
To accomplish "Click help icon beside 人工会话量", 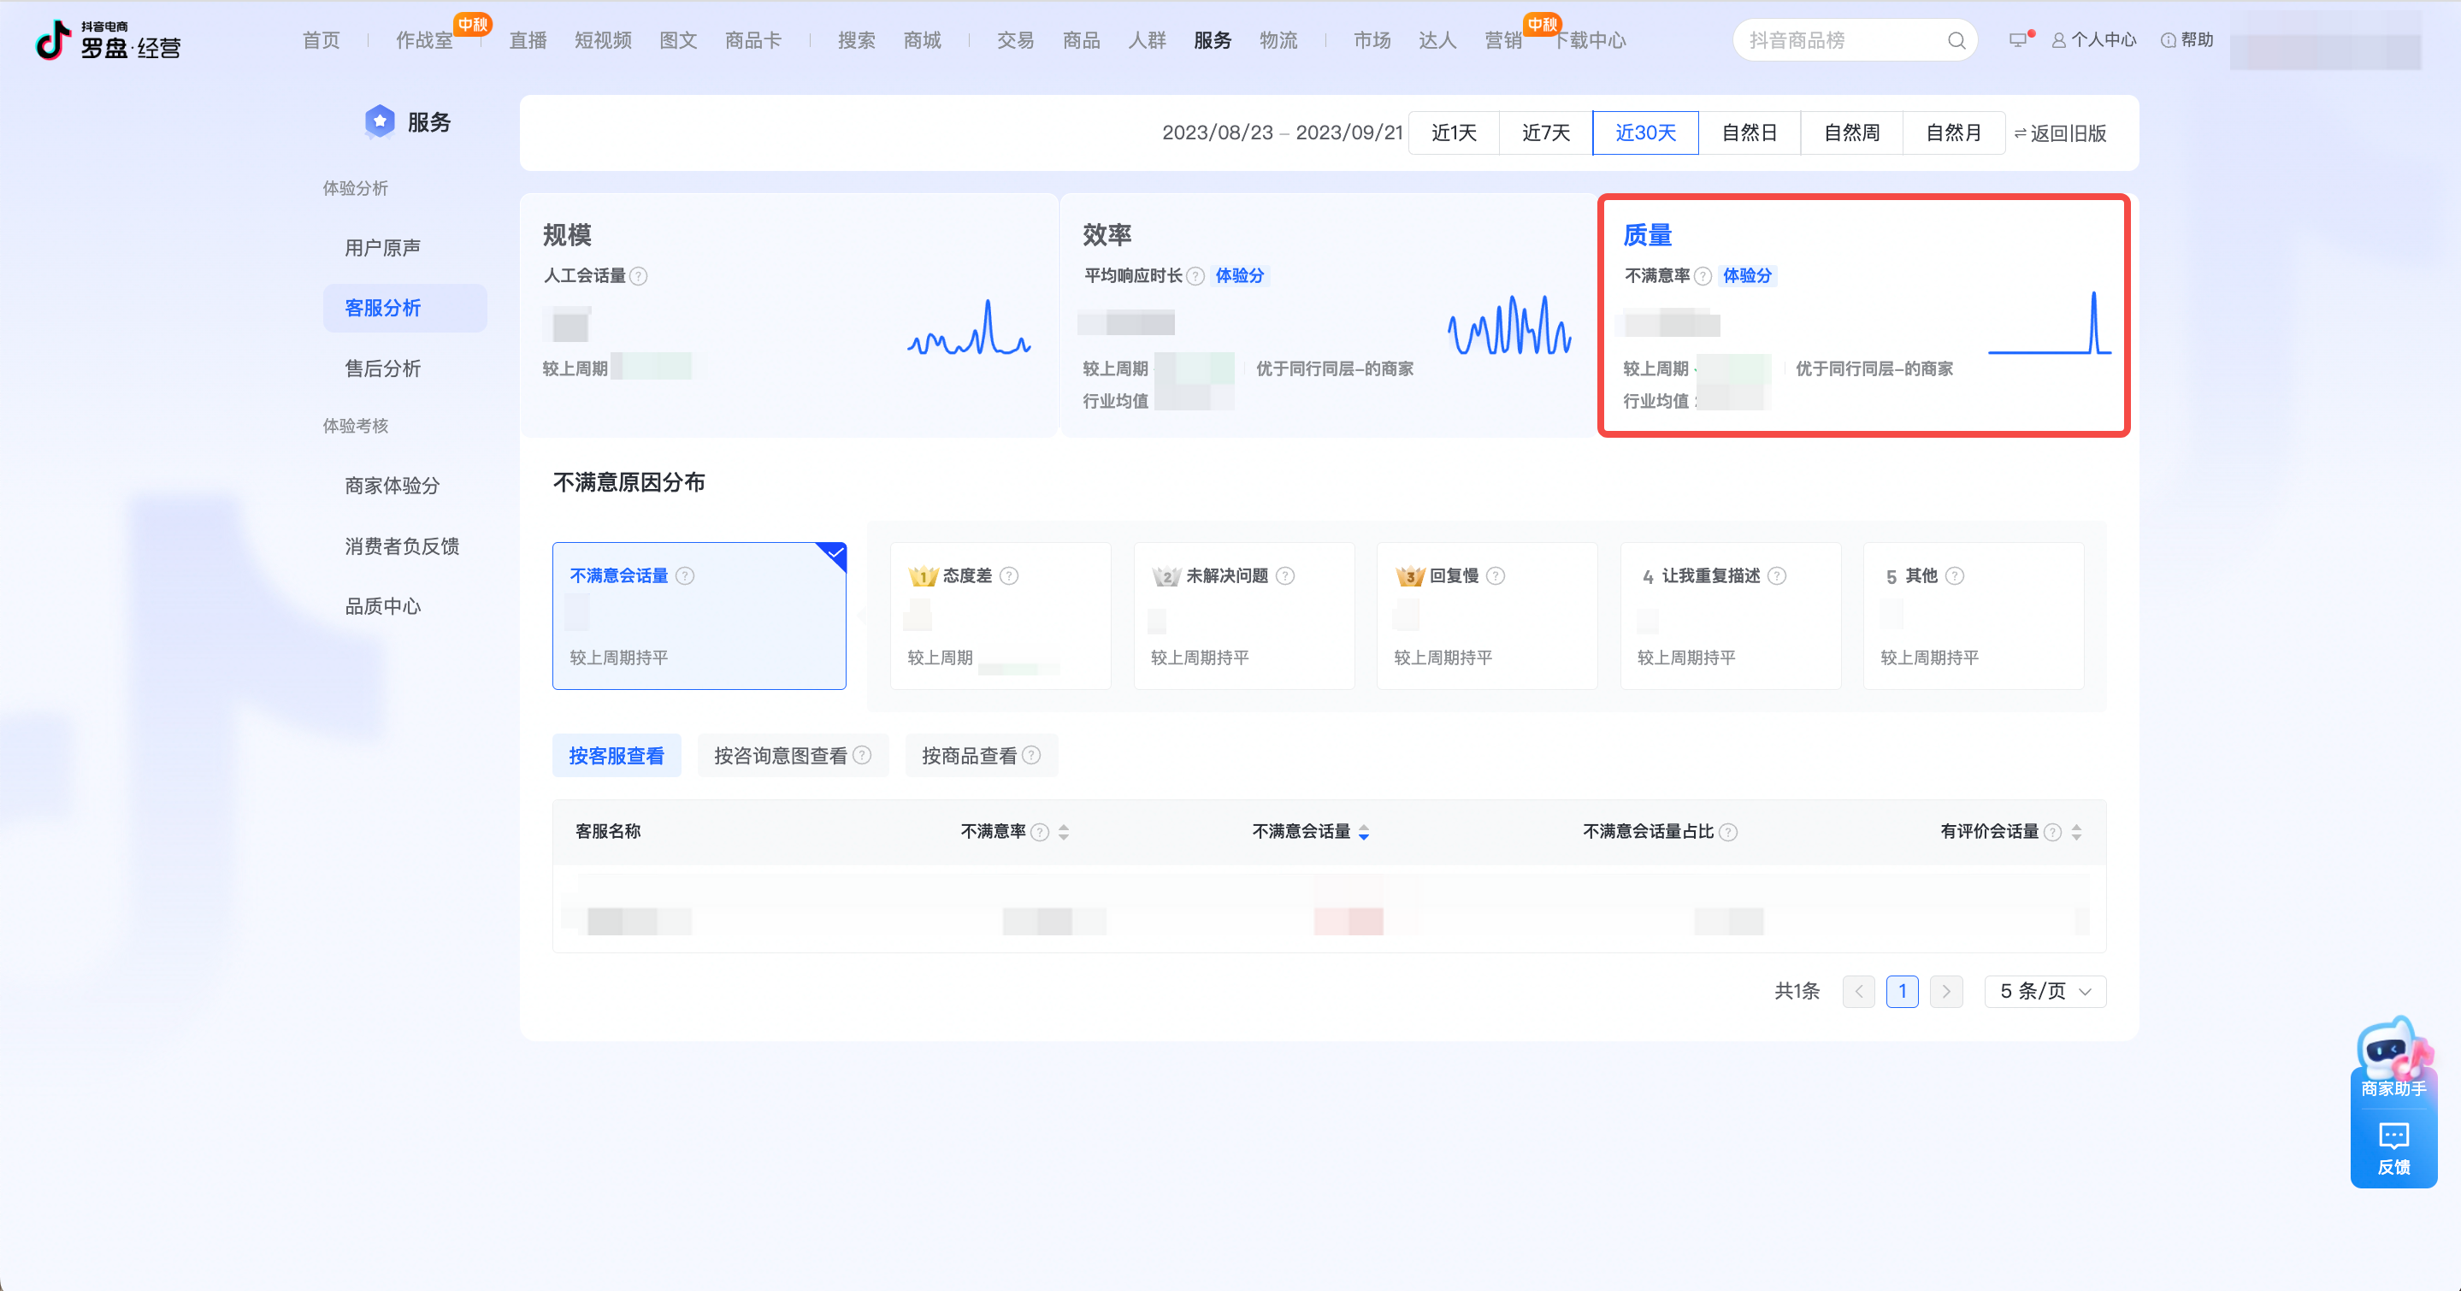I will click(x=639, y=276).
